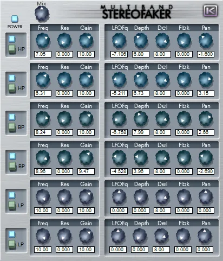The width and height of the screenshot is (223, 261).
Task: Select the LFOFq value field showing -5.211
Action: click(x=119, y=93)
